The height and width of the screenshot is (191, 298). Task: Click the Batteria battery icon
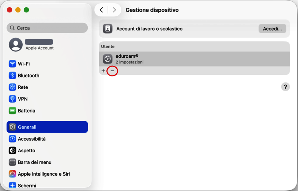pyautogui.click(x=12, y=111)
